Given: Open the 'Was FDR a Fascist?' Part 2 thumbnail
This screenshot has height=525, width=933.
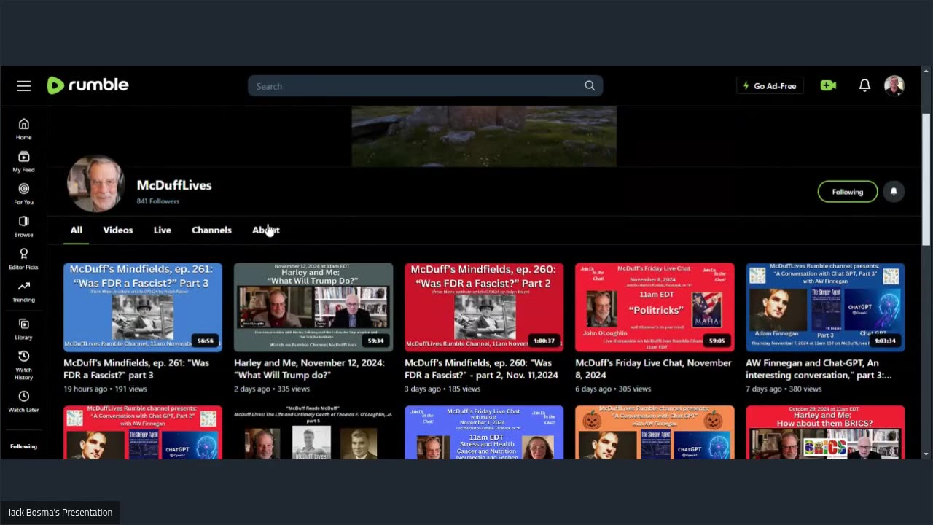Looking at the screenshot, I should click(484, 307).
